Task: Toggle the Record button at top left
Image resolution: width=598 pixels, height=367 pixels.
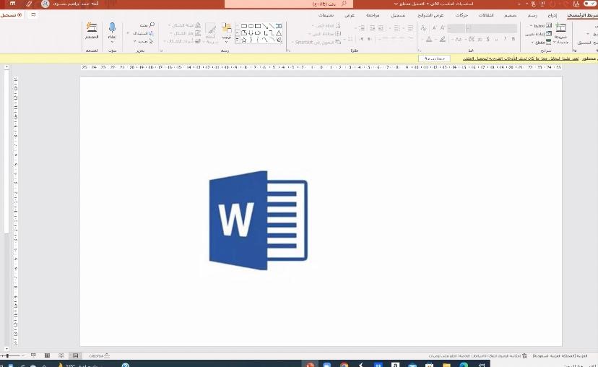Action: point(11,14)
